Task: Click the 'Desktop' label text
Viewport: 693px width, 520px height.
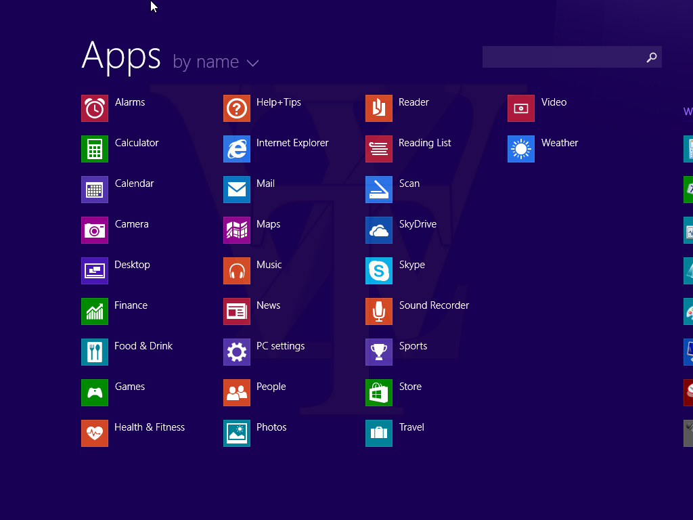Action: pos(132,265)
